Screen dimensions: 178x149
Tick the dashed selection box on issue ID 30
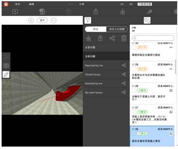coord(134,47)
